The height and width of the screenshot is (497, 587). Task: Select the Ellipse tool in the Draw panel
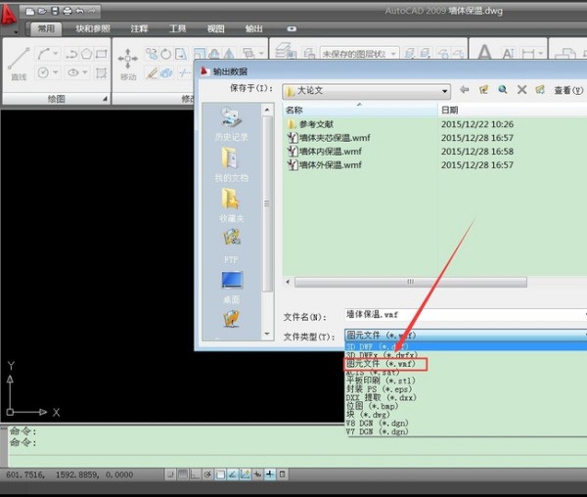(x=73, y=72)
